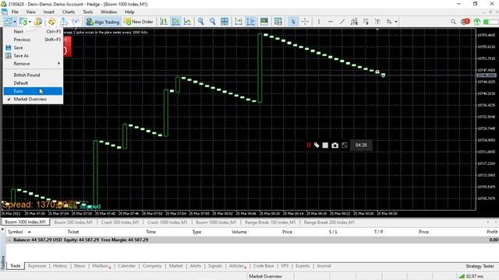Screen dimensions: 499x280
Task: Open notifications icon with red badge
Action: pos(465,22)
